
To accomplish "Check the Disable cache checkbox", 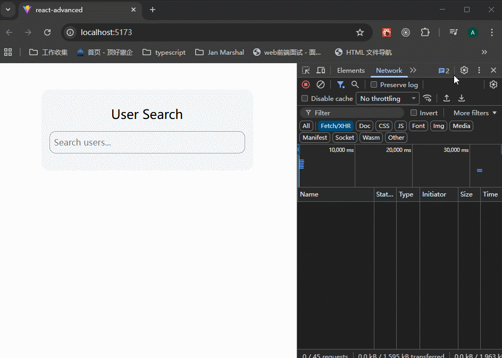I will [x=305, y=98].
